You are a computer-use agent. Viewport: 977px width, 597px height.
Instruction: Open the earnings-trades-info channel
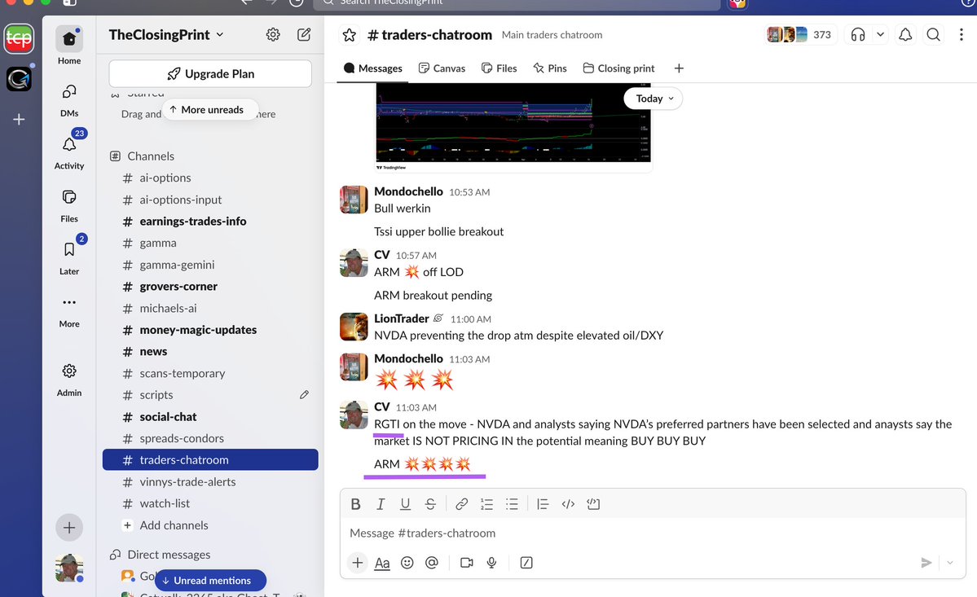(210, 222)
